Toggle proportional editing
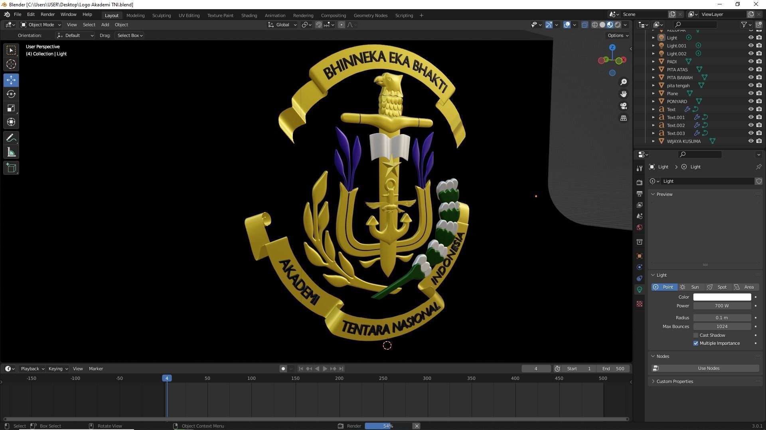Image resolution: width=766 pixels, height=430 pixels. [341, 25]
